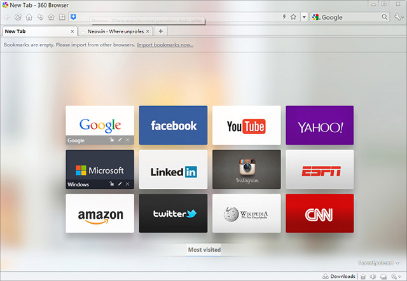The width and height of the screenshot is (407, 281).
Task: Click the trash cleanup icon in the status bar
Action: (x=363, y=277)
